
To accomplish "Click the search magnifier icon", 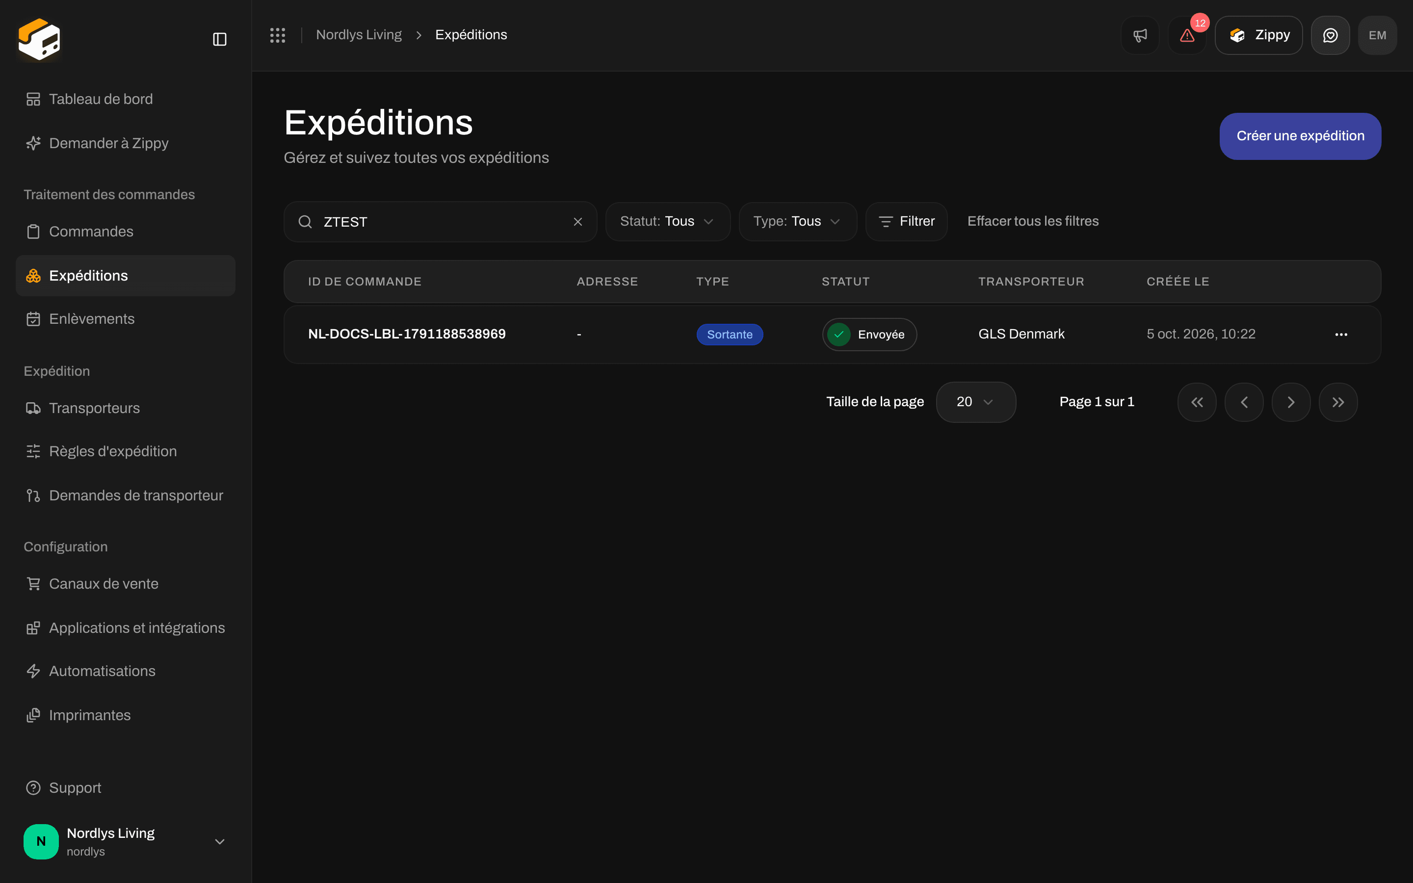I will pos(305,222).
